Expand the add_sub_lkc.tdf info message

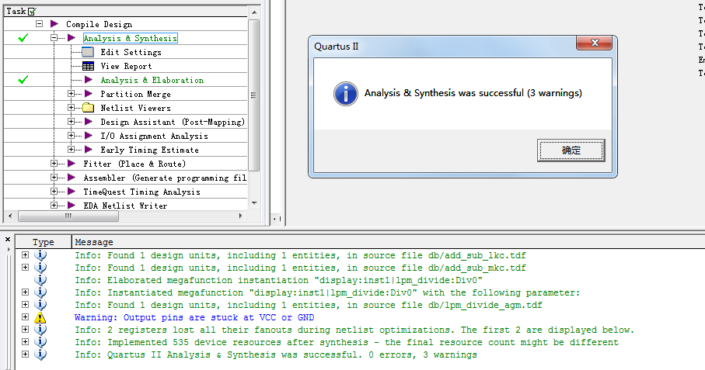coord(25,254)
